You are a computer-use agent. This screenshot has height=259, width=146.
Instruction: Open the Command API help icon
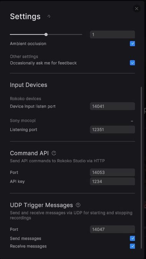[54, 153]
